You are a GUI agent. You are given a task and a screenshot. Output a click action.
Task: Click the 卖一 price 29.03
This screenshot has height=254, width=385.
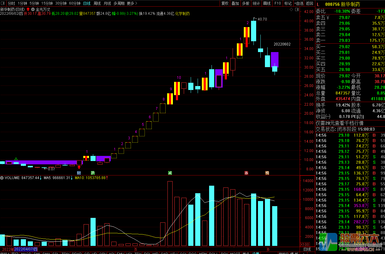click(344, 40)
